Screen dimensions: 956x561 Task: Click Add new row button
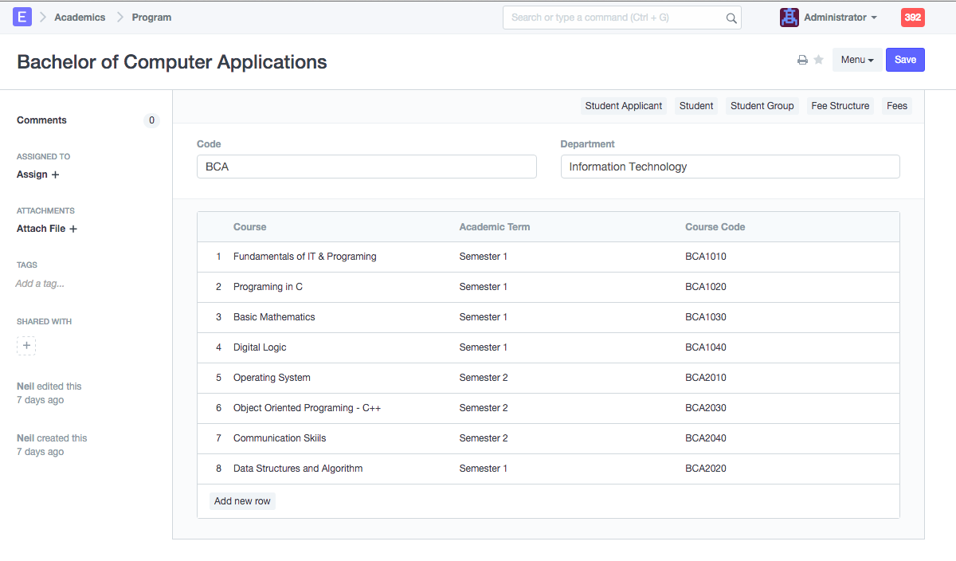click(x=242, y=501)
